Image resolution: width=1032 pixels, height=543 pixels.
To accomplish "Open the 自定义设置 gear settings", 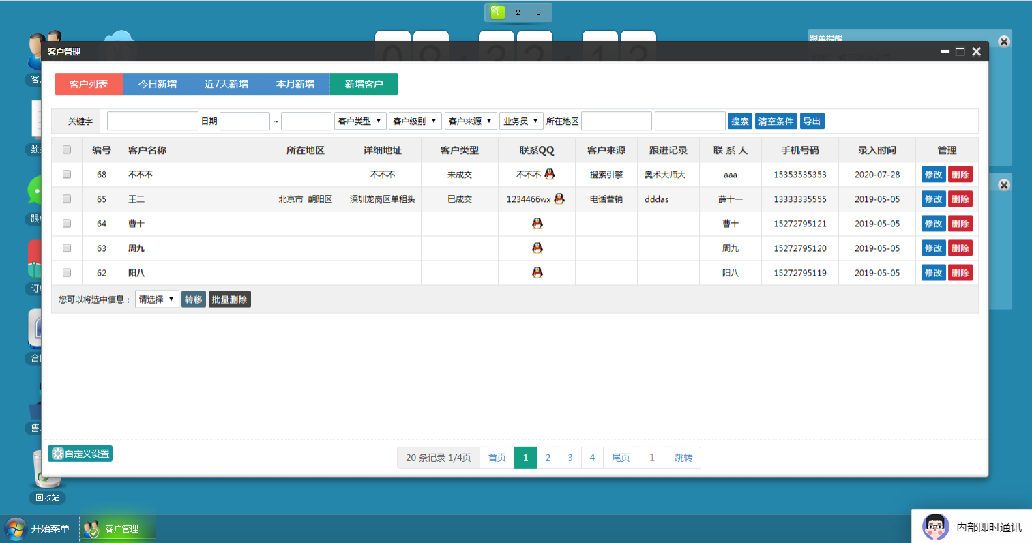I will (x=80, y=454).
